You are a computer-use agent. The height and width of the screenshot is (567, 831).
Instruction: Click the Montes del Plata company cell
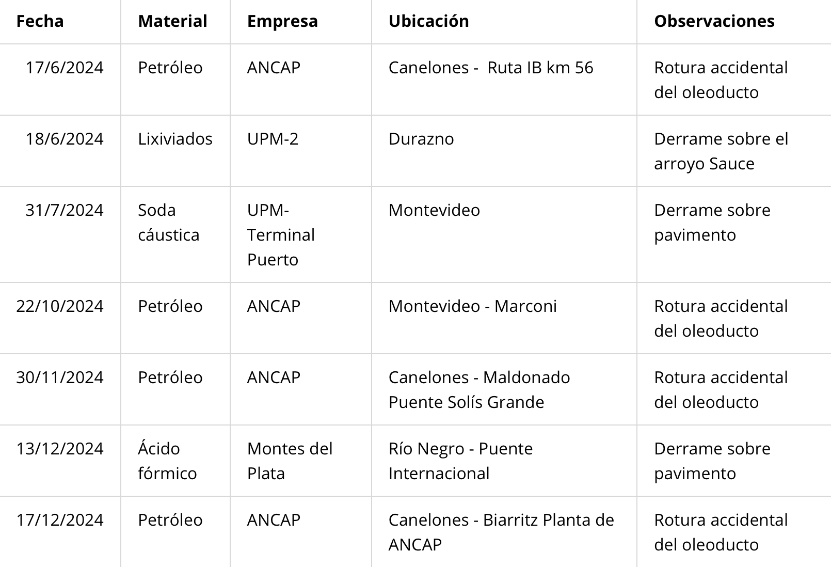click(300, 461)
